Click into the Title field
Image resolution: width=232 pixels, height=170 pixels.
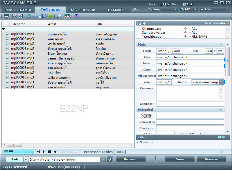(x=190, y=57)
